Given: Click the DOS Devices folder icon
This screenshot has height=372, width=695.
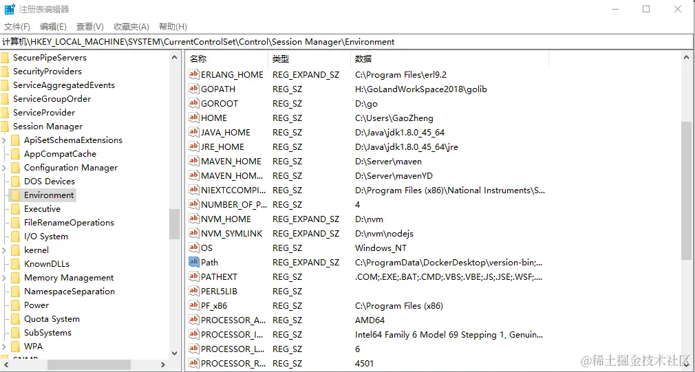Looking at the screenshot, I should 16,181.
